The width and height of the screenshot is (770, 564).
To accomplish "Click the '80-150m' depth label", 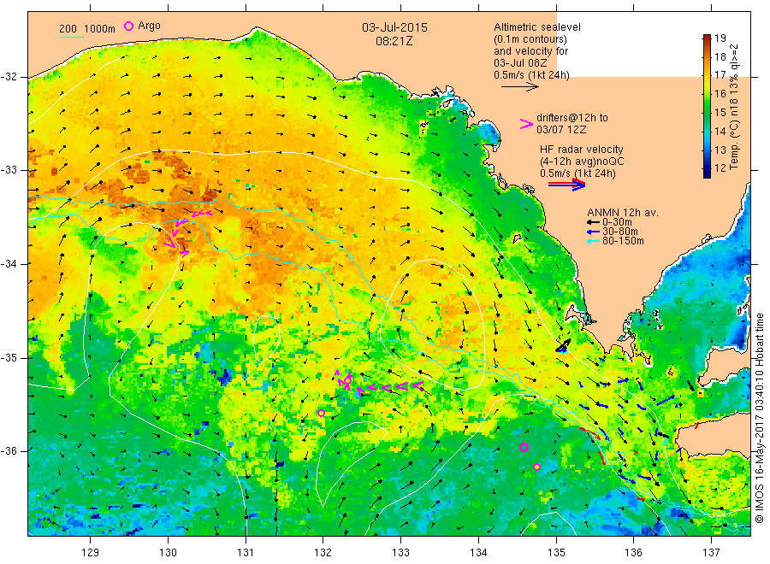I will pos(623,241).
